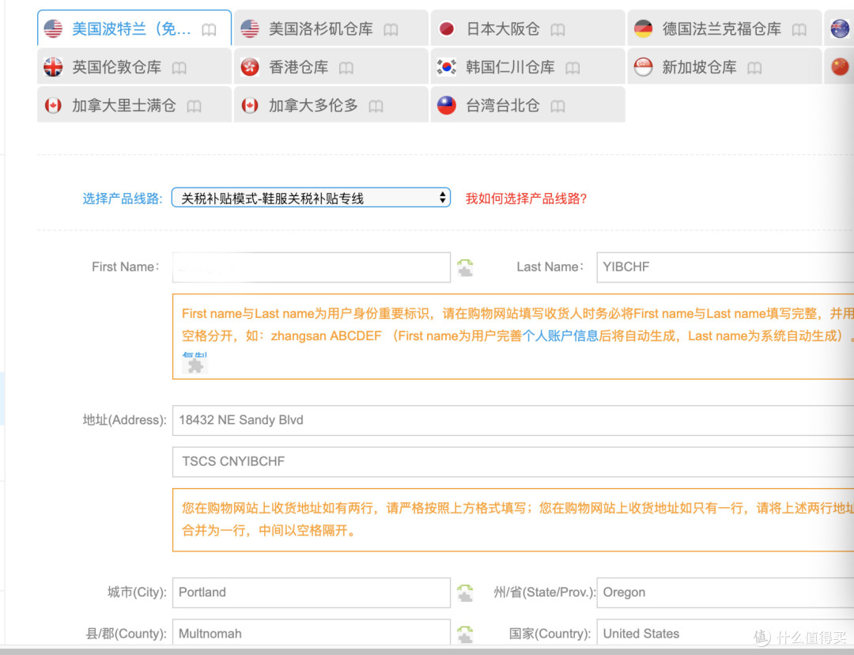The image size is (854, 655).
Task: Click the 选择产品线路: label
Action: [123, 199]
